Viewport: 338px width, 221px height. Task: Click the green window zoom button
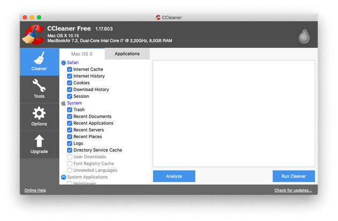(x=39, y=18)
